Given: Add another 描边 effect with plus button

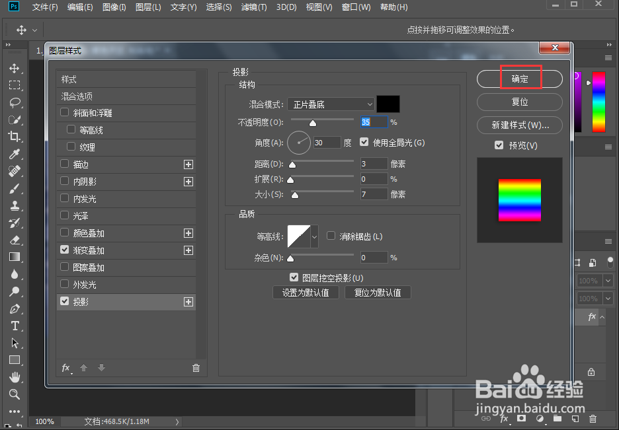Looking at the screenshot, I should click(x=188, y=164).
